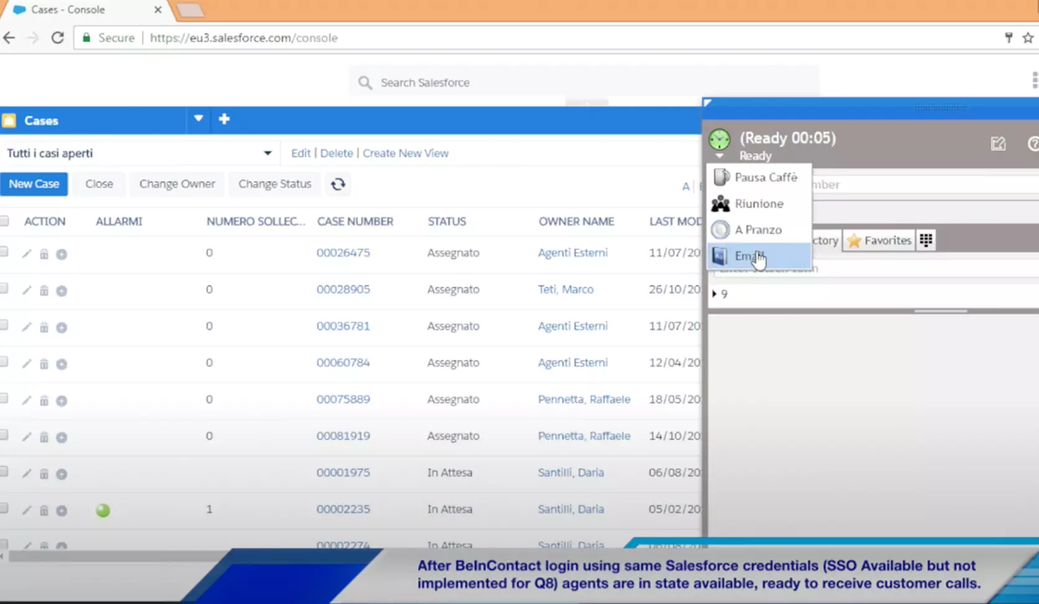1039x604 pixels.
Task: Click the Change Owner button
Action: coord(177,184)
